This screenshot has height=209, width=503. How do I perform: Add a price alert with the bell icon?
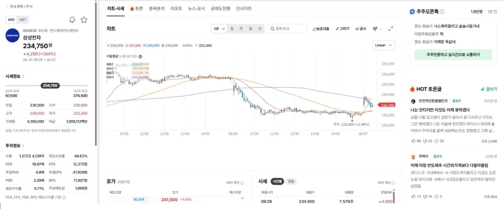pyautogui.click(x=73, y=20)
